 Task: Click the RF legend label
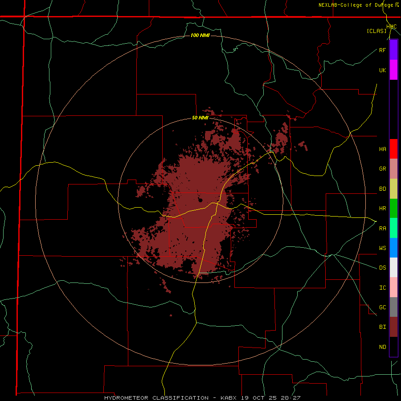[x=382, y=50]
